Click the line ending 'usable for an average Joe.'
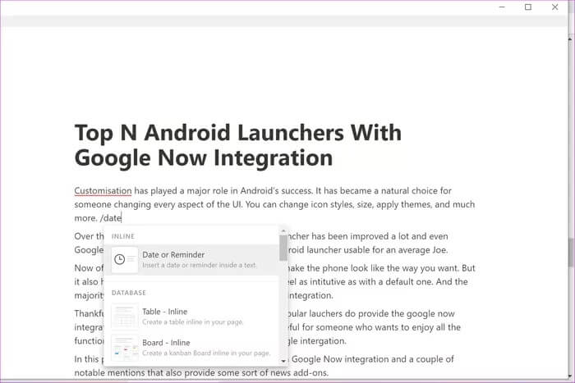This screenshot has width=575, height=383. tap(368, 250)
